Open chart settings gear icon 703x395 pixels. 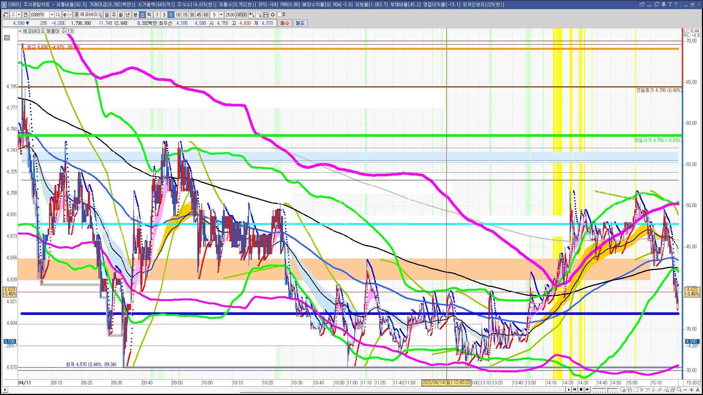(x=273, y=15)
